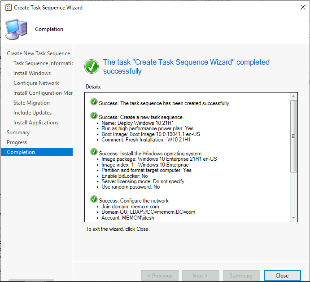Click 'Use random password: No' line
Screen dimensions: 310x282
131,187
